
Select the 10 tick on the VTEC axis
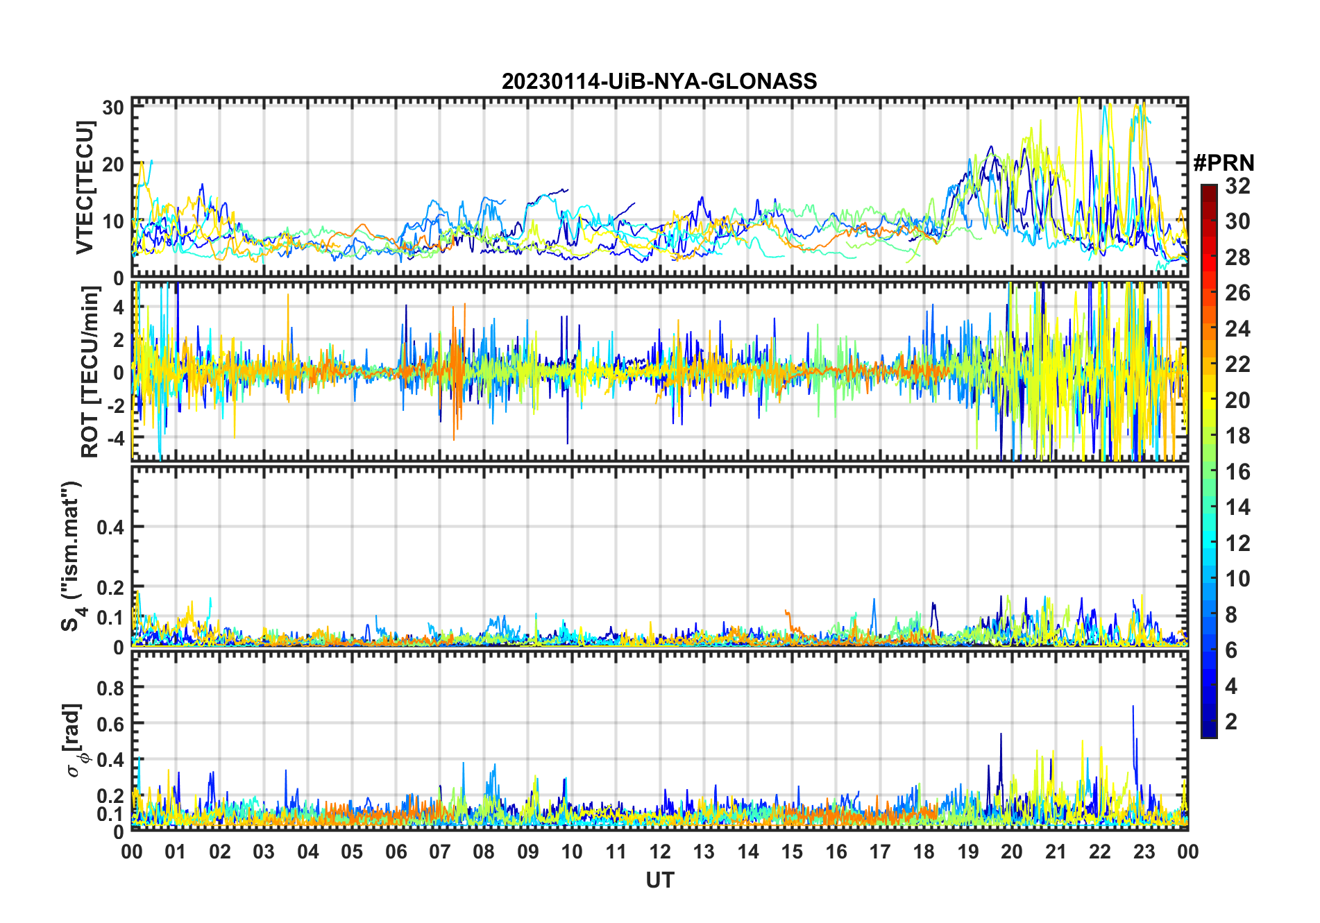click(113, 222)
